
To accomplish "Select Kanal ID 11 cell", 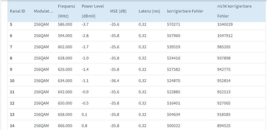I will point(12,92).
